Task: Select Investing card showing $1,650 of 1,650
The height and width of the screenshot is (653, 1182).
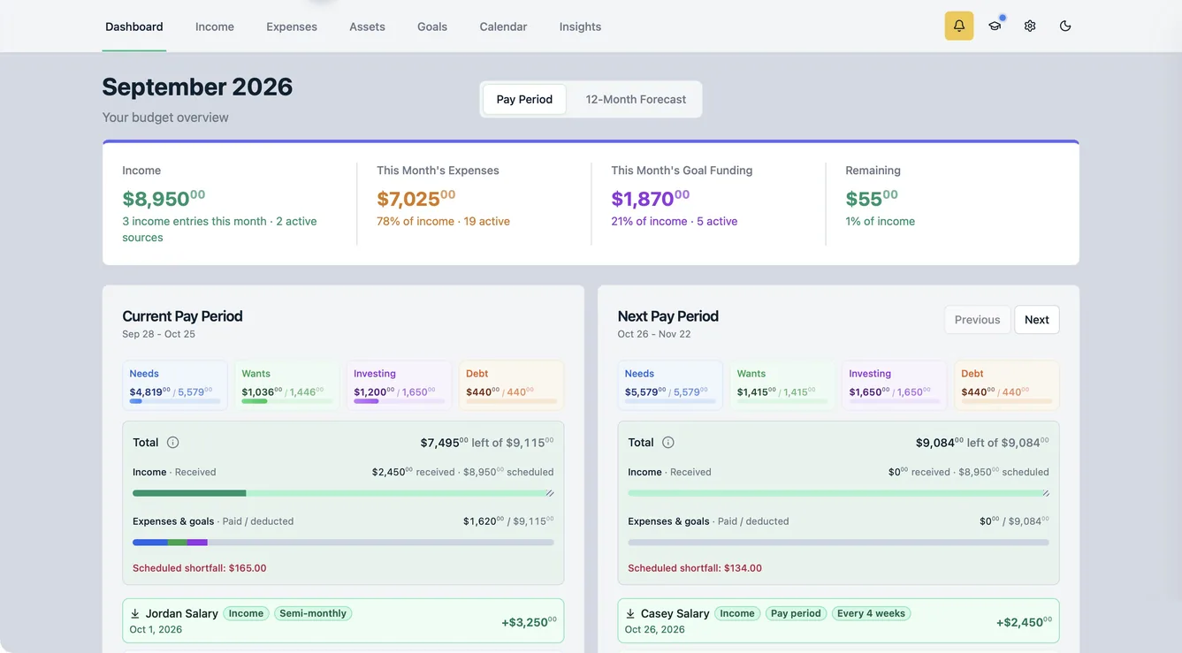Action: point(895,385)
